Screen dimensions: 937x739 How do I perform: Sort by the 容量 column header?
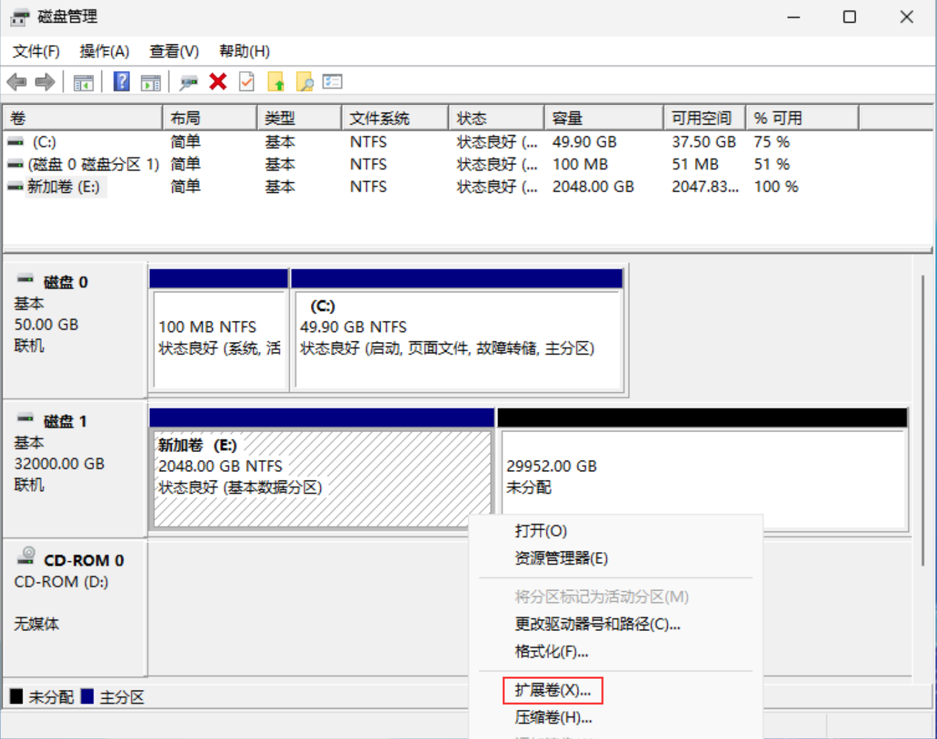604,118
